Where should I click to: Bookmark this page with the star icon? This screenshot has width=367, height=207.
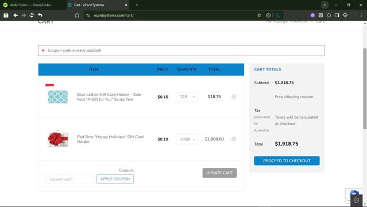tap(259, 15)
